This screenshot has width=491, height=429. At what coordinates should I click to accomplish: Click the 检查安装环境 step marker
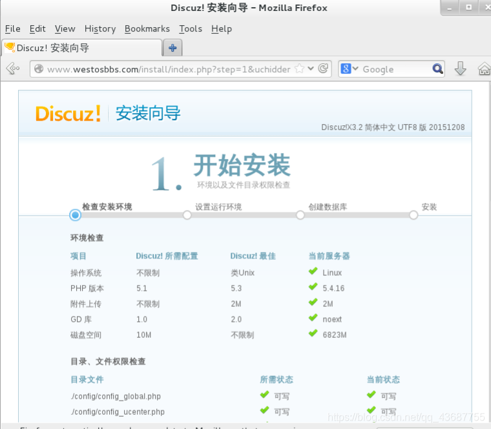[x=75, y=215]
